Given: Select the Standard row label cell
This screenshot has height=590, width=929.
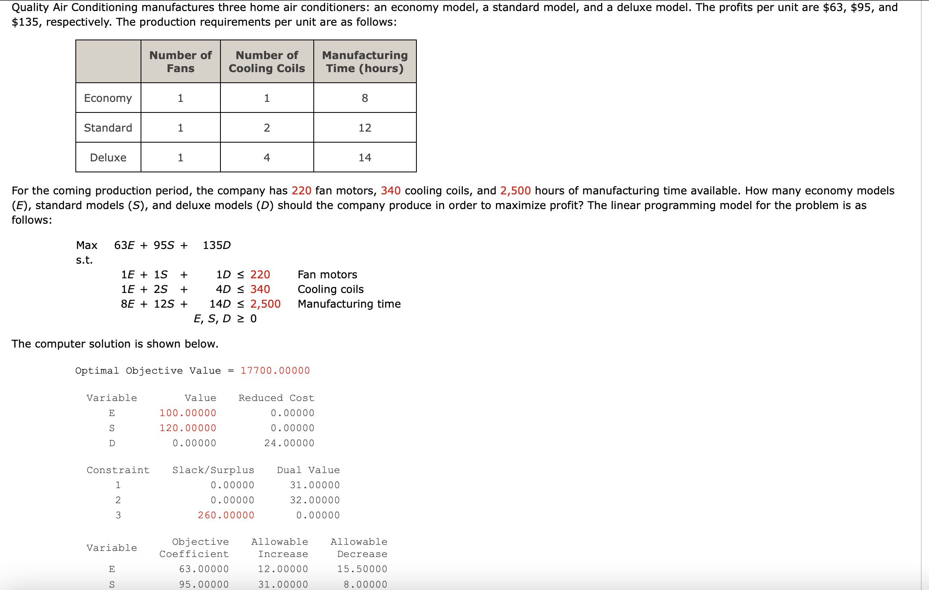Looking at the screenshot, I should point(108,128).
